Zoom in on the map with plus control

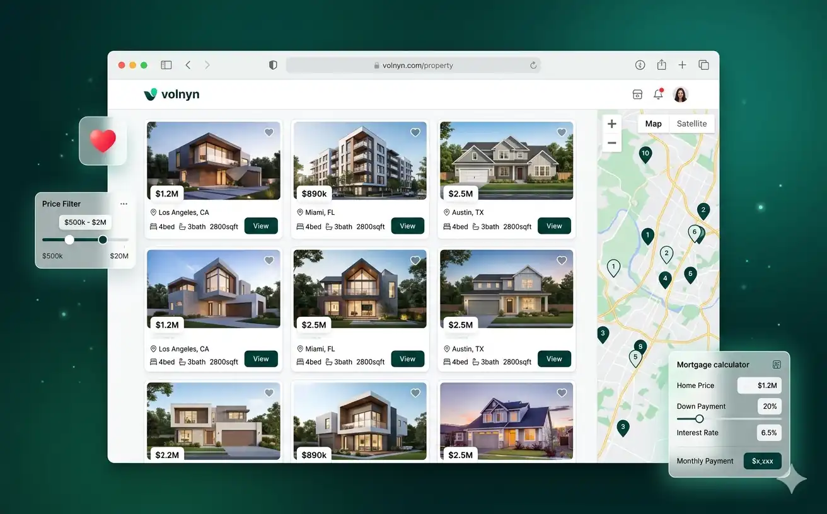point(611,123)
